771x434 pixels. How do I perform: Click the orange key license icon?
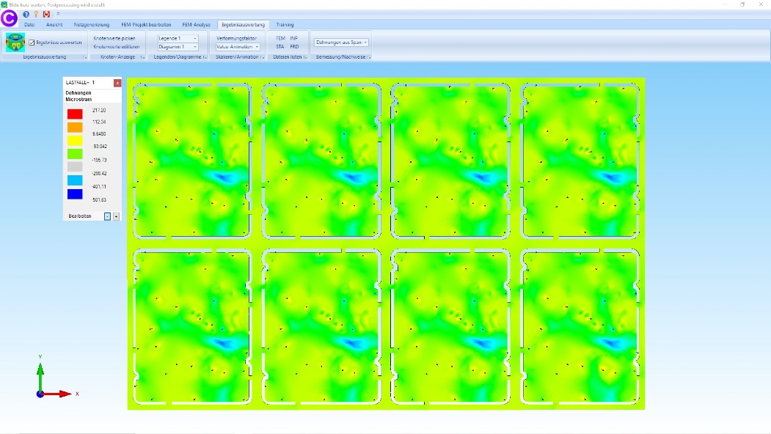(x=36, y=14)
